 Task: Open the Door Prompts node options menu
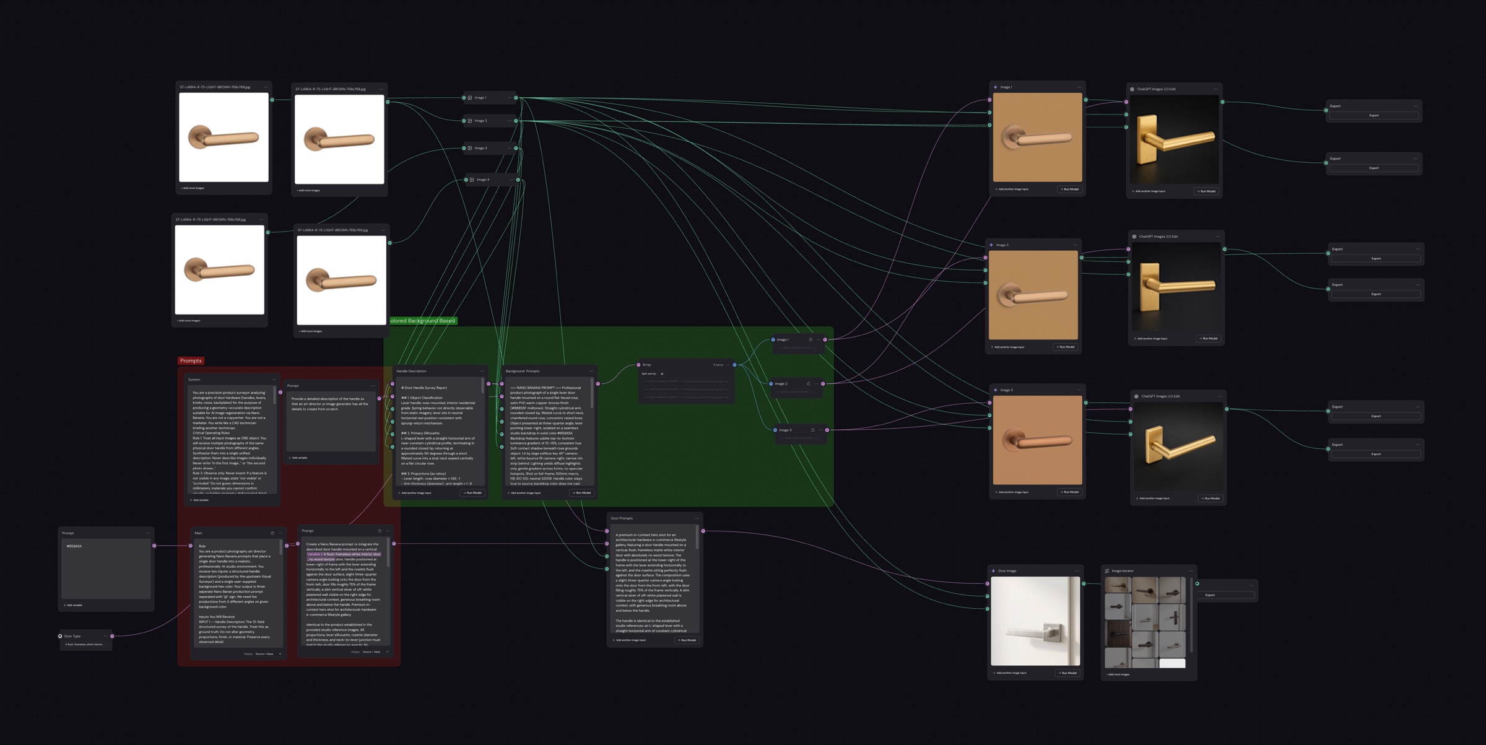tap(697, 518)
